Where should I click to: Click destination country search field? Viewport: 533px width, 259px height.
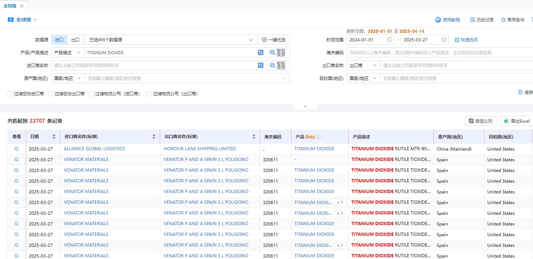(457, 78)
